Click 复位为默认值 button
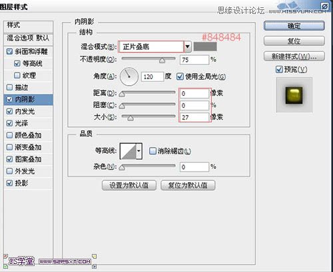This screenshot has height=272, width=333. pos(188,186)
